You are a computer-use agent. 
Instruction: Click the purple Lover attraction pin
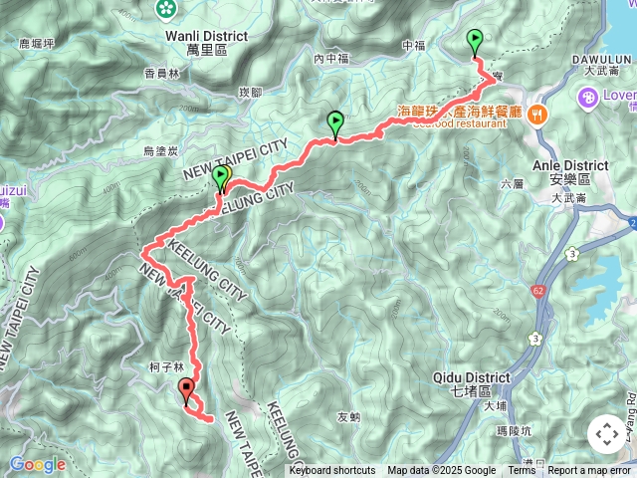[588, 99]
